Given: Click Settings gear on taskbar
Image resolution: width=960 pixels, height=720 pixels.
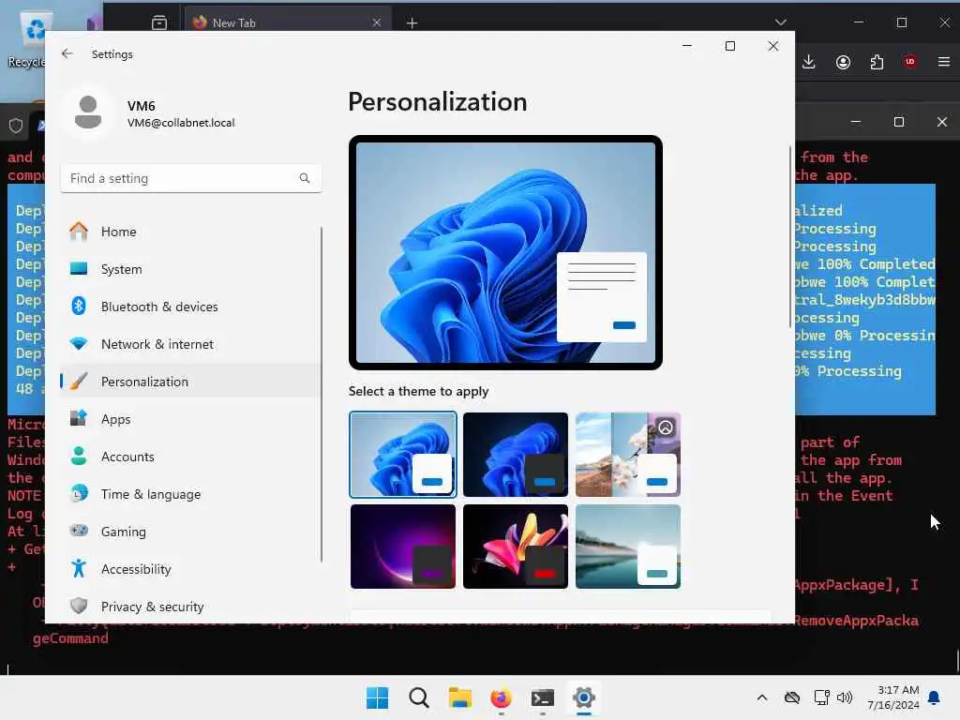Looking at the screenshot, I should point(583,697).
